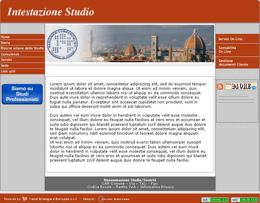Click the Partita IVA footer text
The width and height of the screenshot is (260, 203).
(x=126, y=187)
